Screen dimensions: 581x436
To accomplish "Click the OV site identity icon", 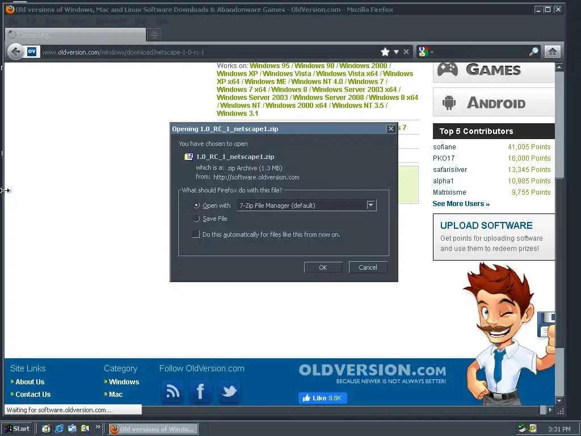I will [32, 52].
